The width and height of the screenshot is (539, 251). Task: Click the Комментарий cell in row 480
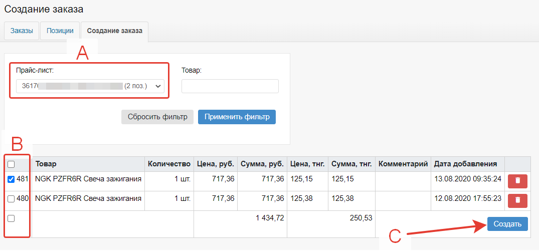coord(403,199)
